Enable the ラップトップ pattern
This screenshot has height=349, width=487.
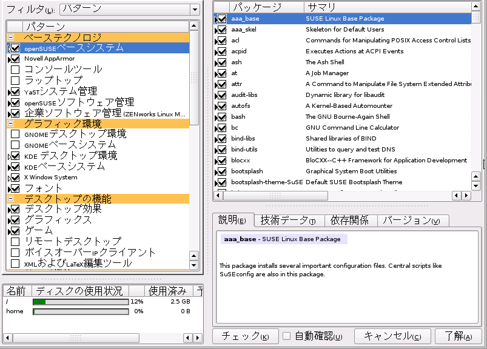pyautogui.click(x=15, y=81)
